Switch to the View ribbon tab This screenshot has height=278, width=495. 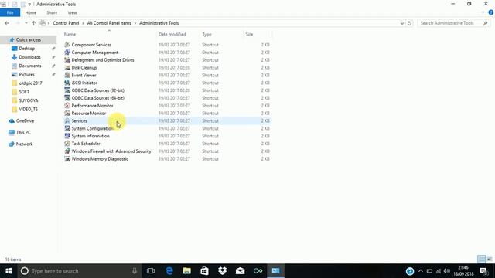tap(72, 12)
